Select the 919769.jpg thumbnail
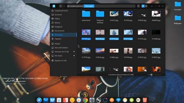 tap(128, 51)
